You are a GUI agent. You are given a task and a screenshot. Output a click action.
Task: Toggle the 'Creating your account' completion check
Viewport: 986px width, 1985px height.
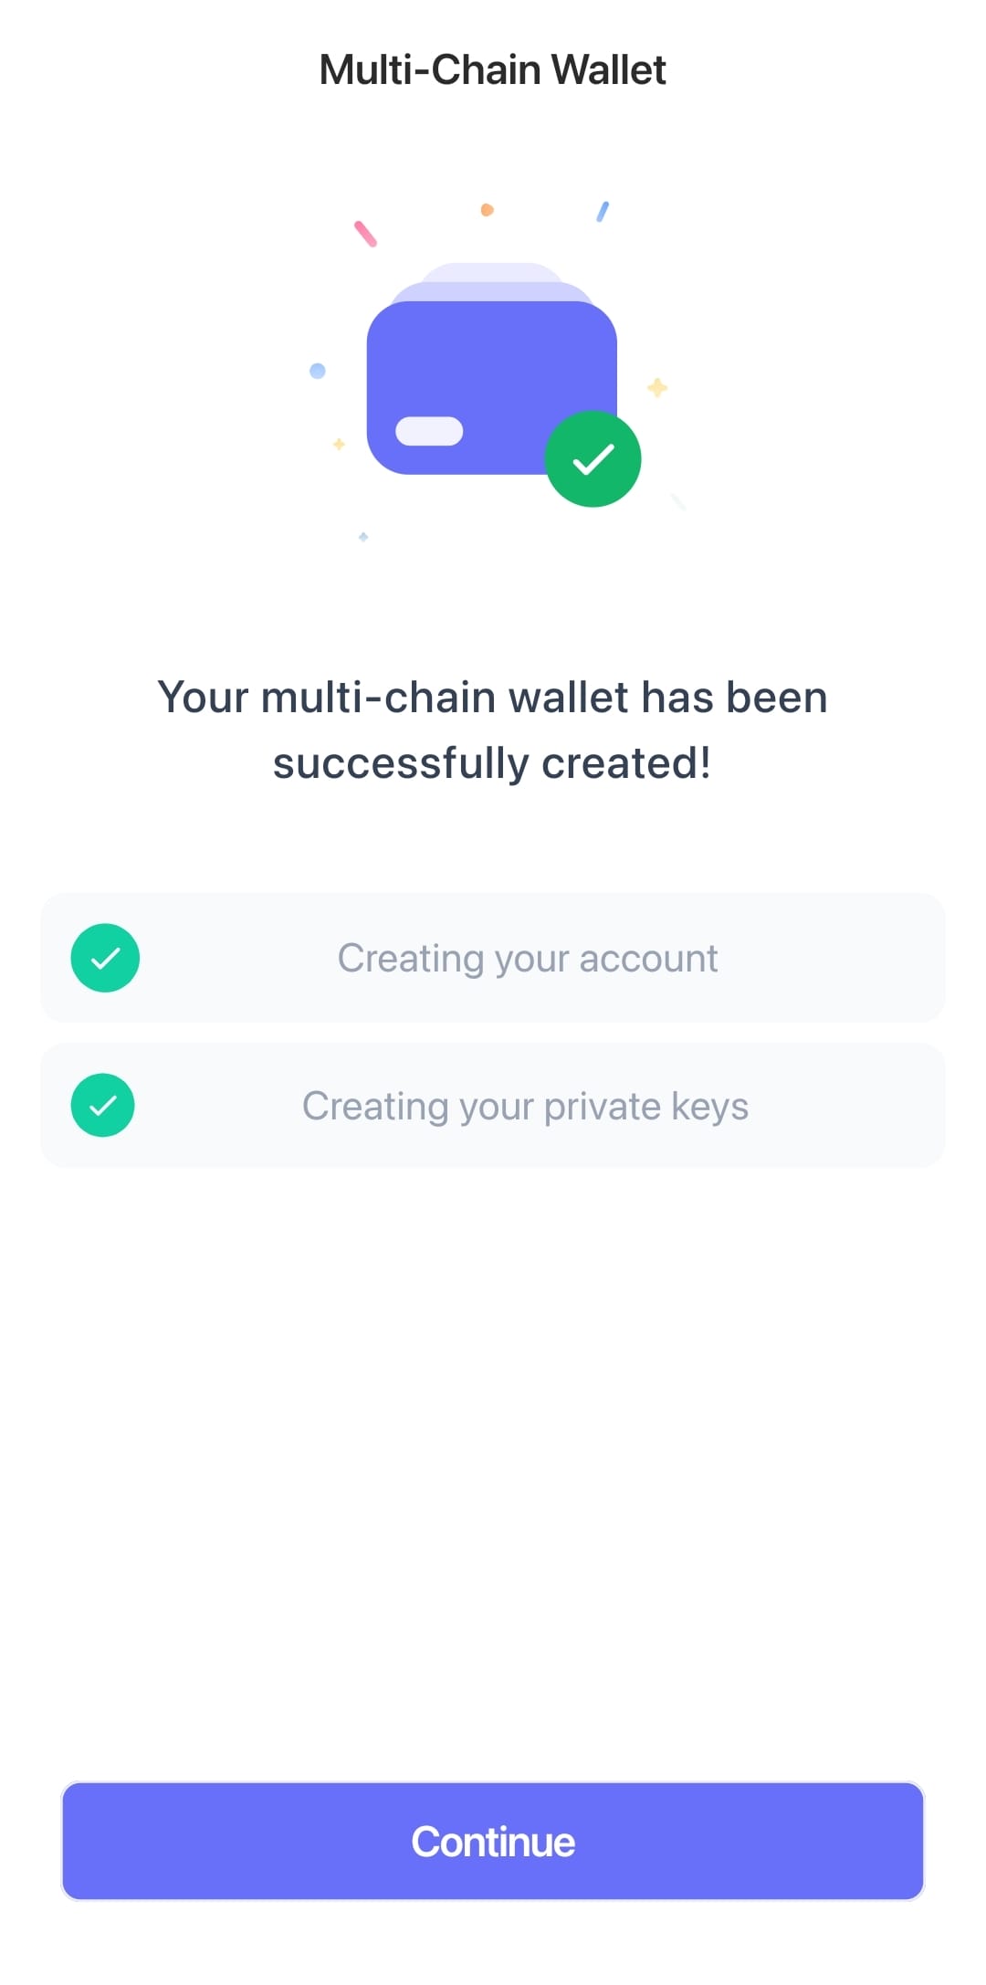(104, 957)
